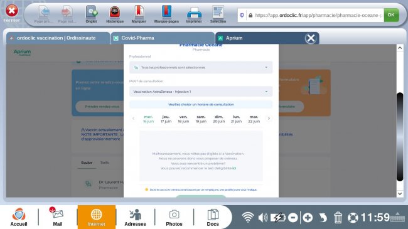Click the curved-arrow undo icon

pos(323,218)
